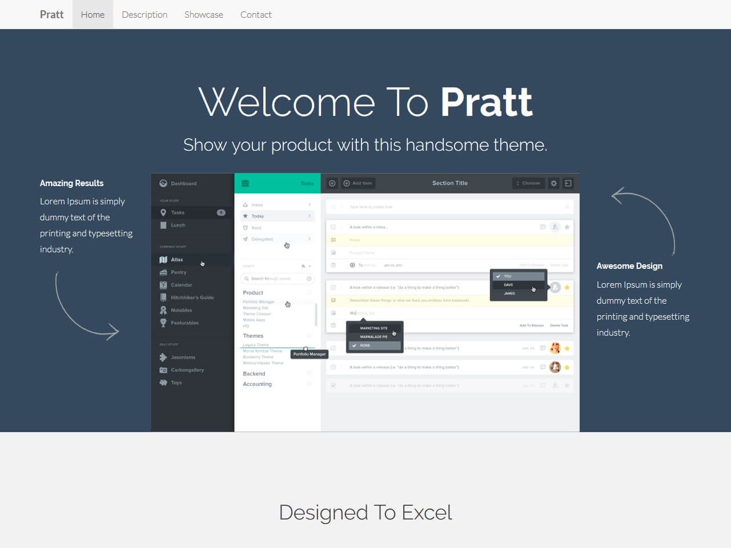The height and width of the screenshot is (548, 731).
Task: Select MARMALADE PIE in the preview dropdown
Action: click(x=375, y=337)
